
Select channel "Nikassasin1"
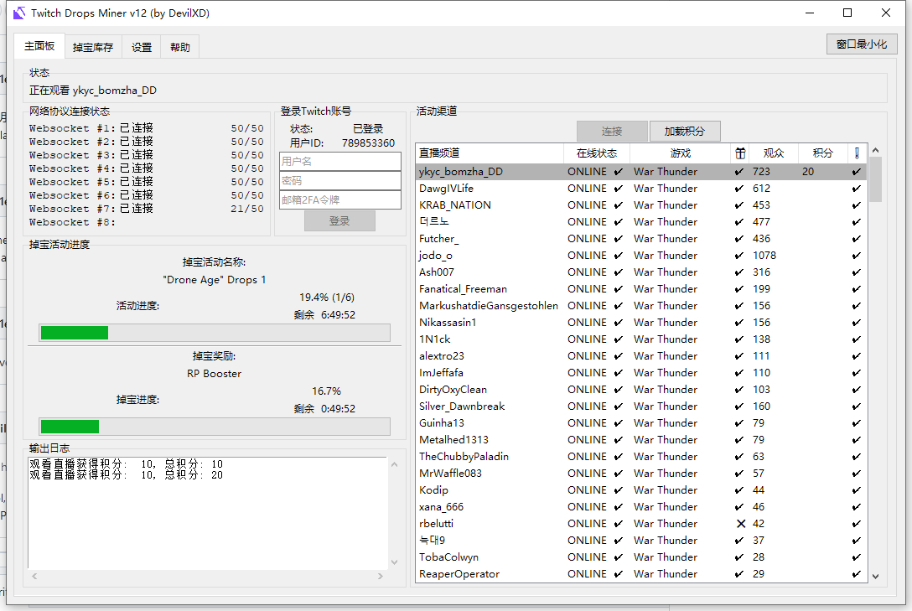click(x=641, y=323)
